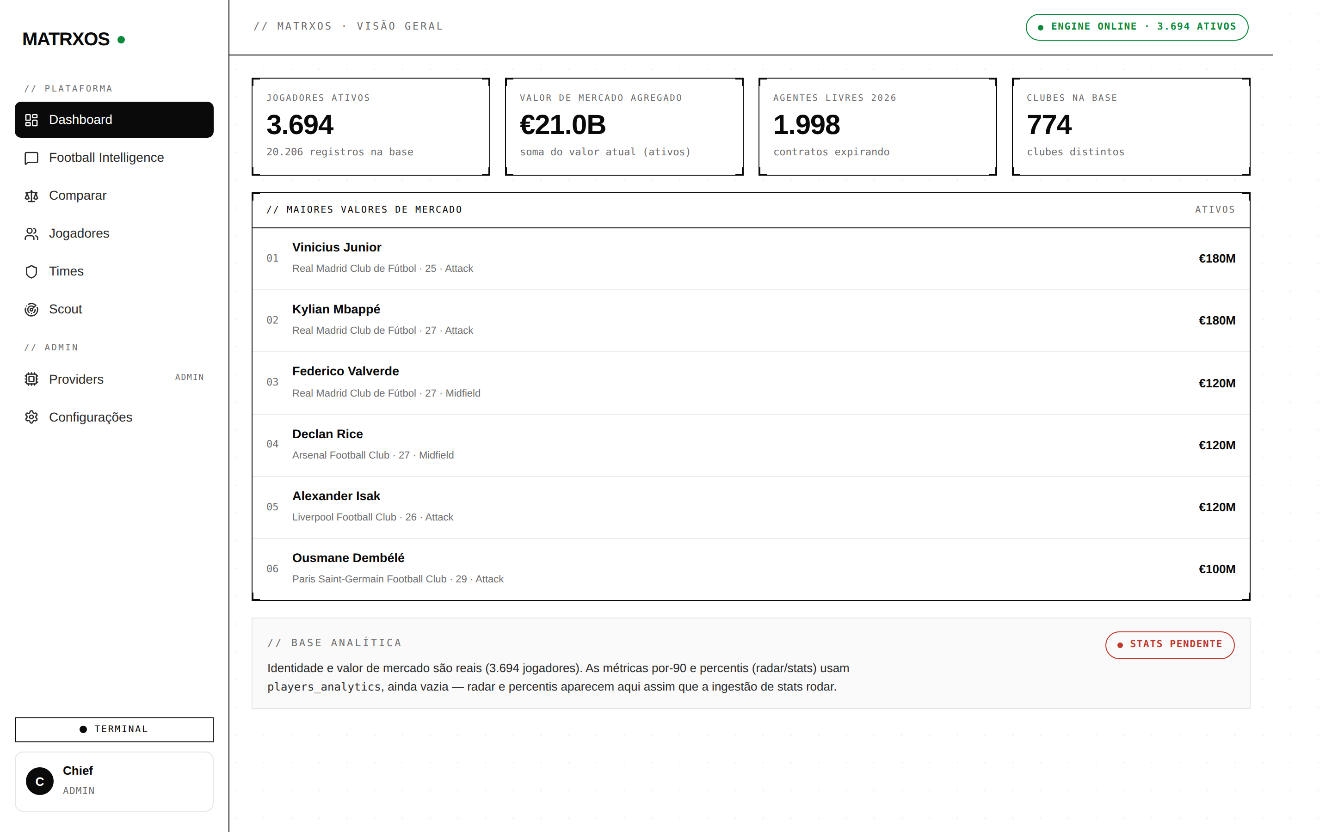Click rank number 03 in the table
Viewport: 1332px width, 832px height.
point(272,382)
